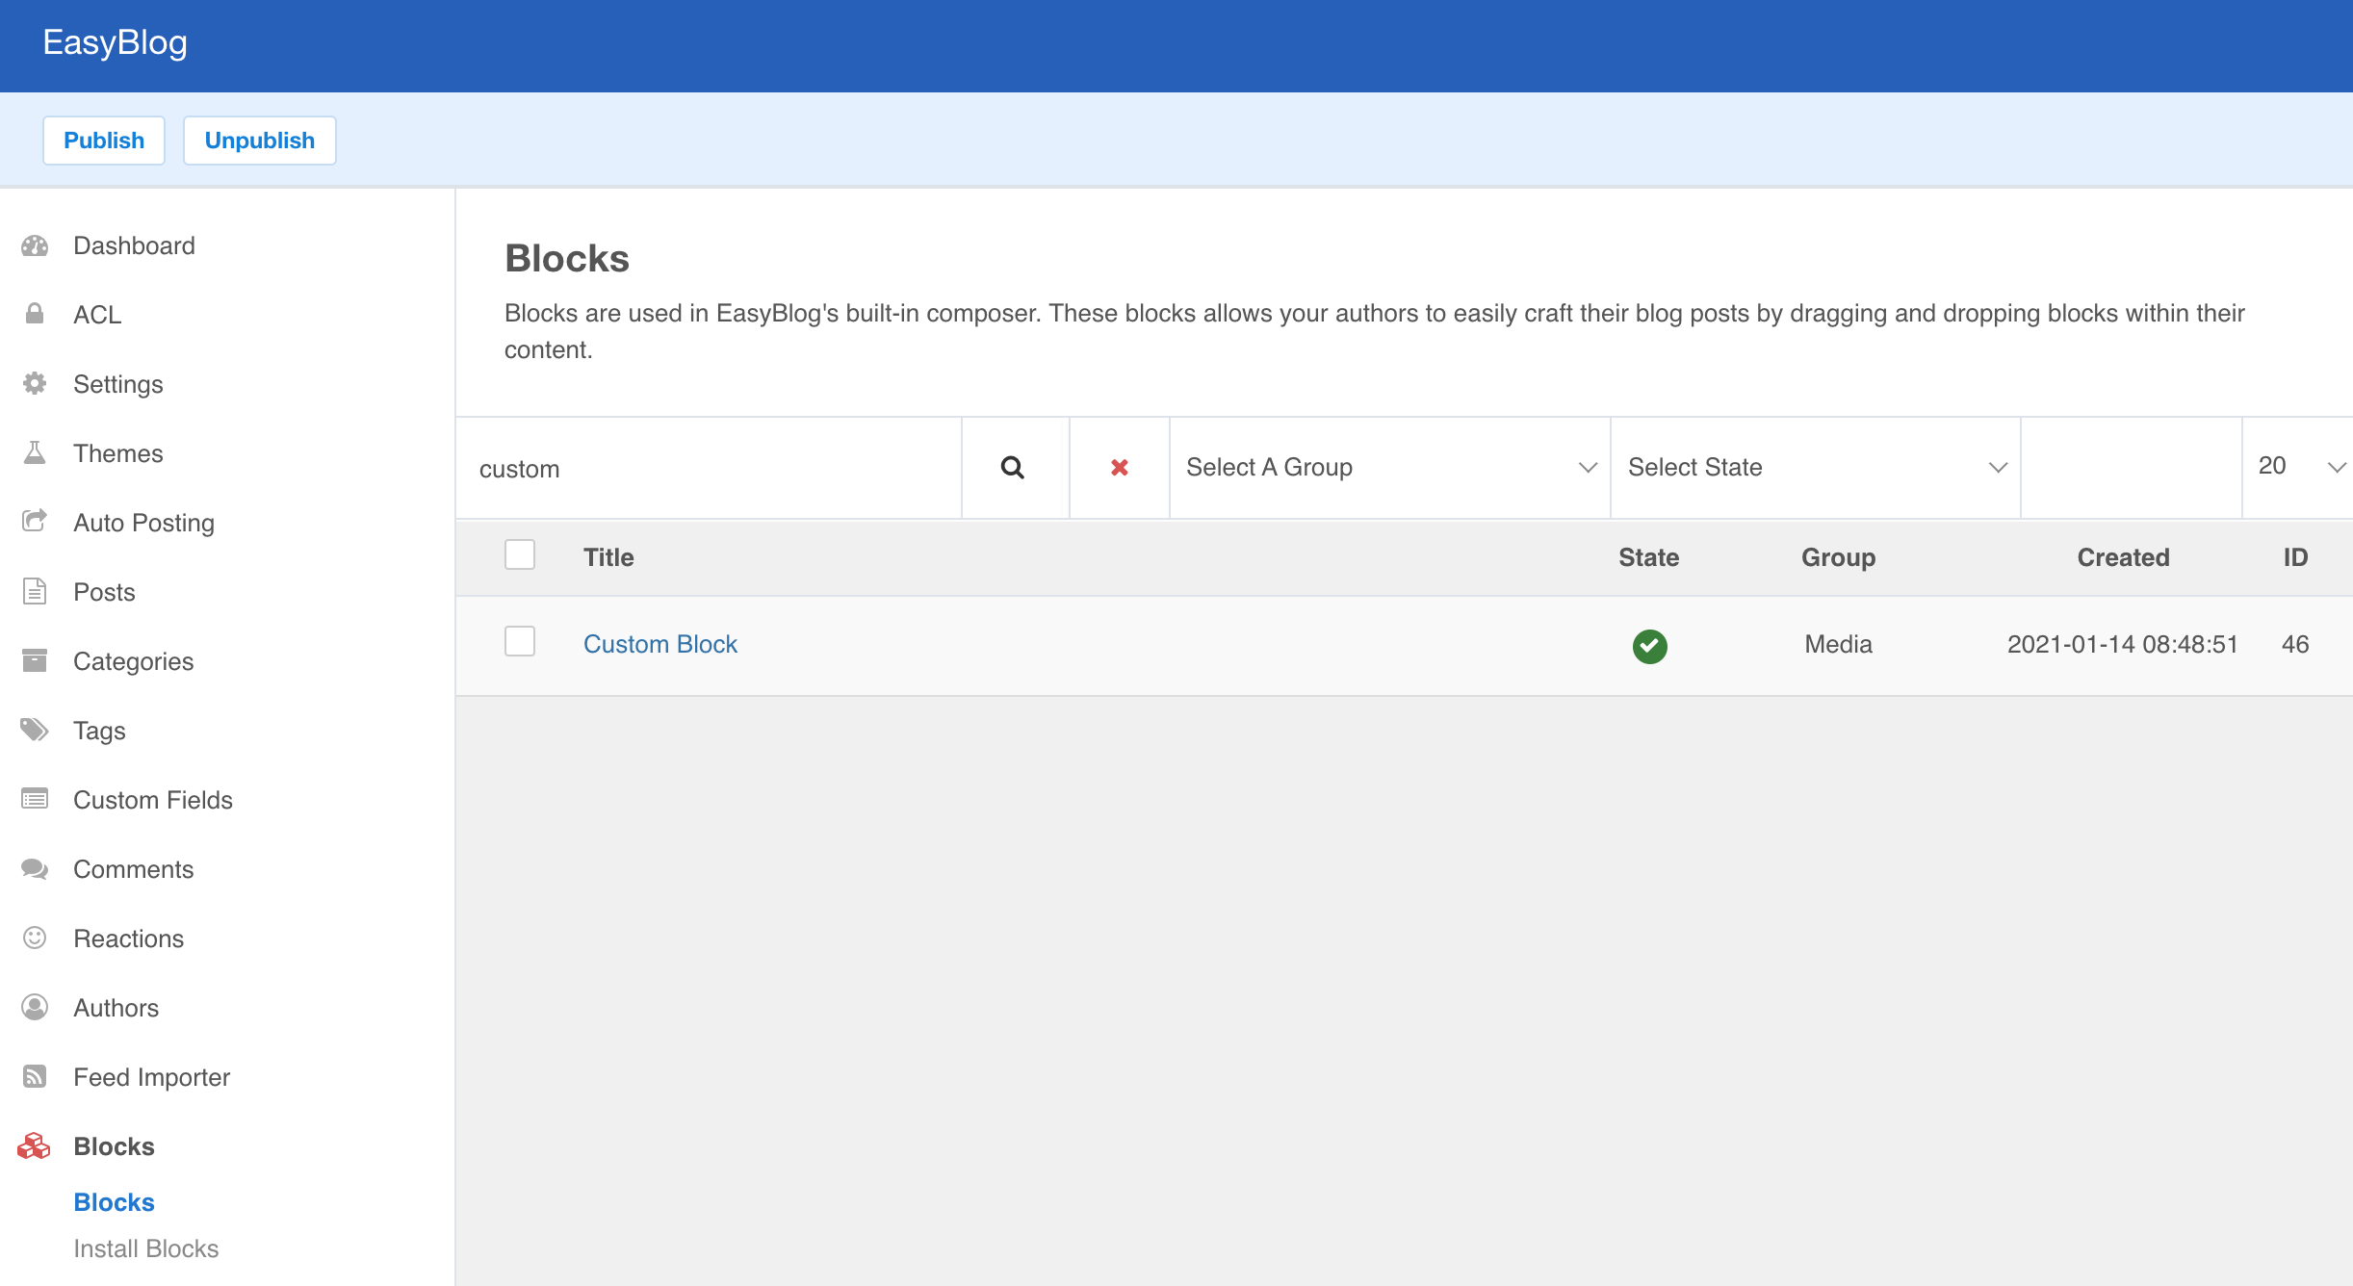
Task: Sort by ID column header
Action: [2295, 557]
